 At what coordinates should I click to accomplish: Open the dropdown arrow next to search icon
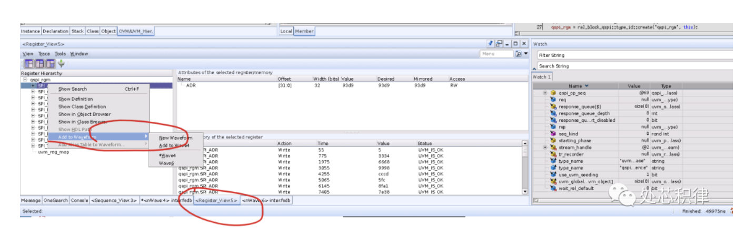(525, 54)
